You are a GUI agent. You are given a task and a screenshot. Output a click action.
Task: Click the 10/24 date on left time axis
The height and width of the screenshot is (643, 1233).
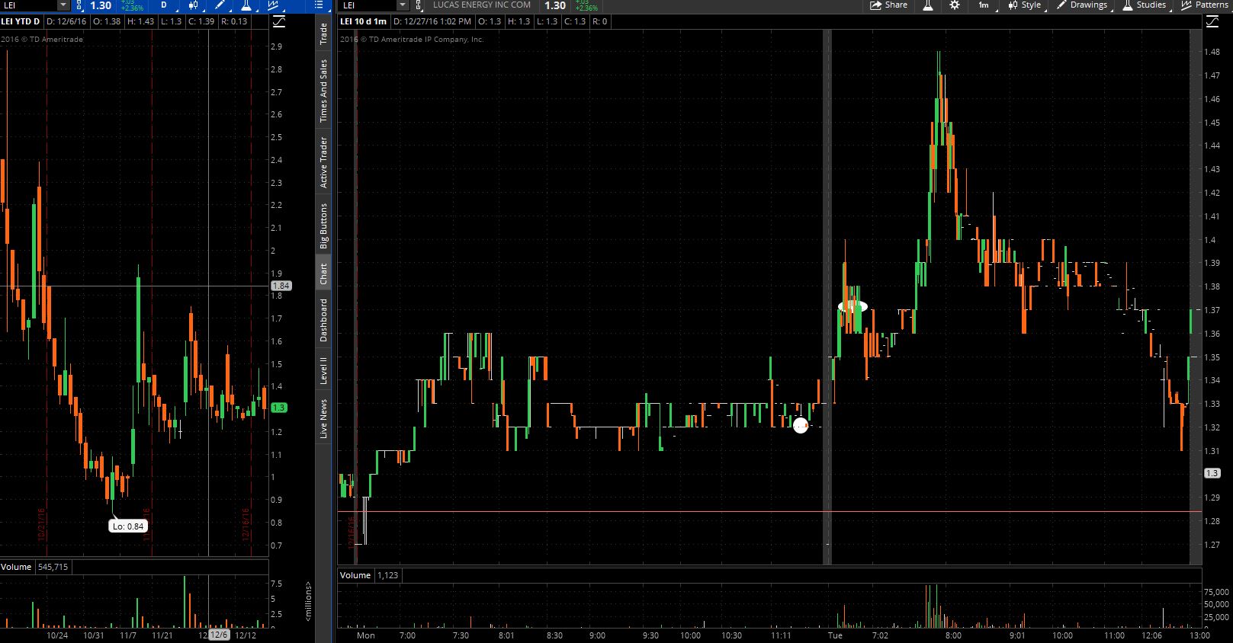pyautogui.click(x=57, y=635)
